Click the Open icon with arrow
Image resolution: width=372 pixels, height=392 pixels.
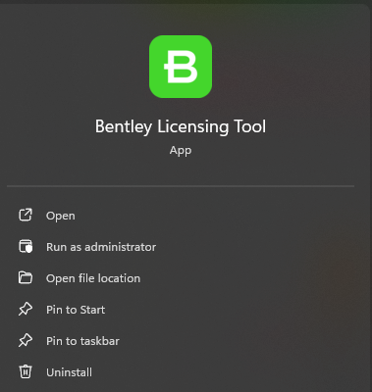pyautogui.click(x=26, y=216)
